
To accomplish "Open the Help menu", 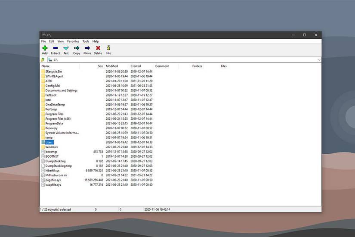I will [96, 41].
